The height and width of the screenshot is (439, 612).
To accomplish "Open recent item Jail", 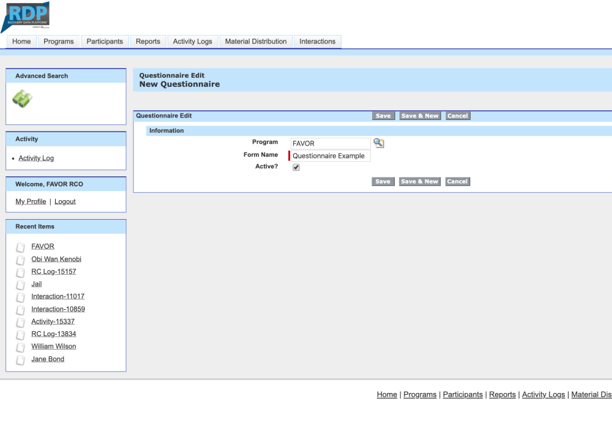I will click(37, 284).
